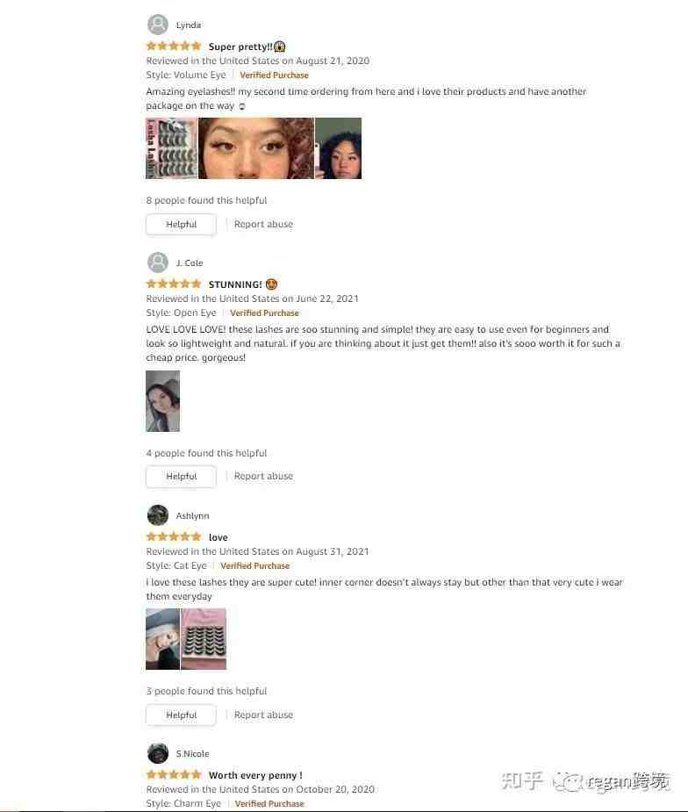Report abuse on J. Cole's review
The height and width of the screenshot is (812, 688).
pos(263,476)
